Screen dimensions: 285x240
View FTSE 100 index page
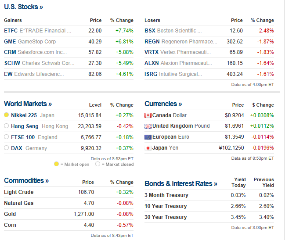(23, 137)
